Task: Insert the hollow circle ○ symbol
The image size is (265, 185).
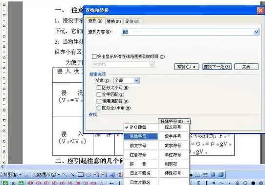Action: click(245, 183)
